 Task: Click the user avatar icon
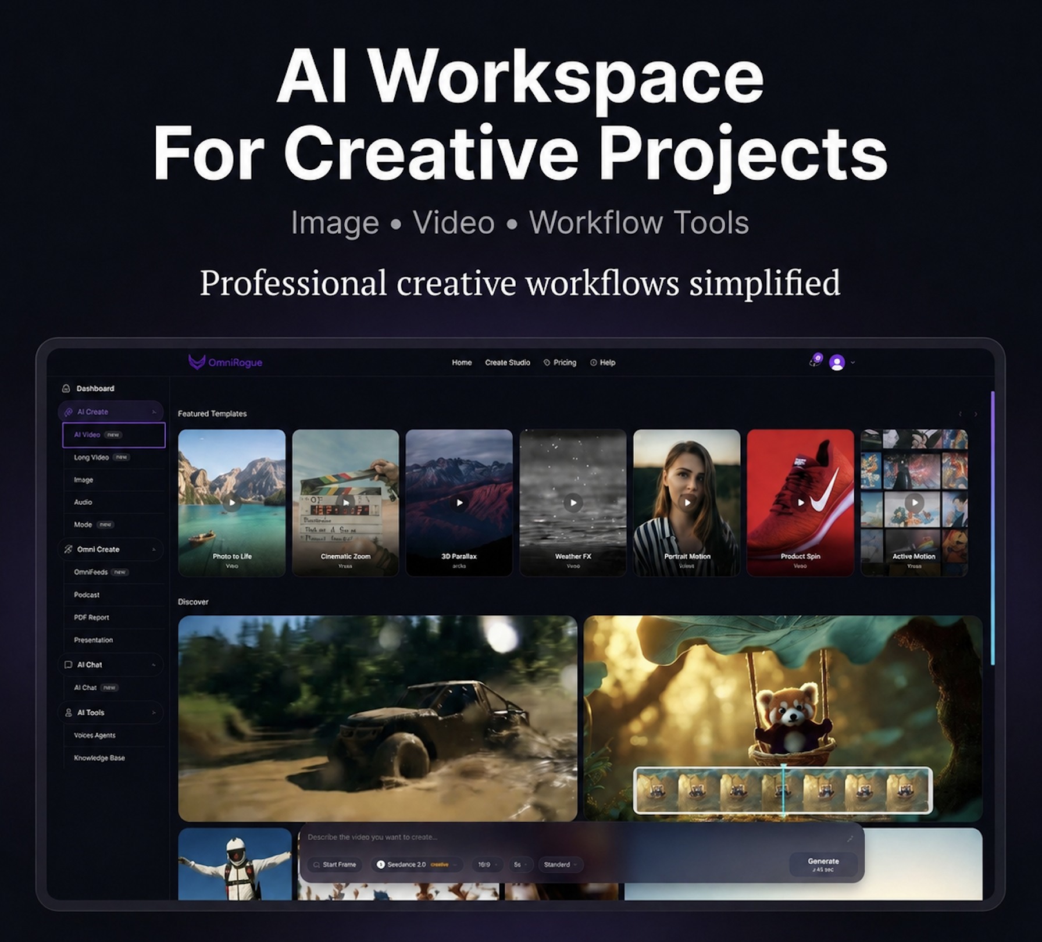tap(837, 362)
